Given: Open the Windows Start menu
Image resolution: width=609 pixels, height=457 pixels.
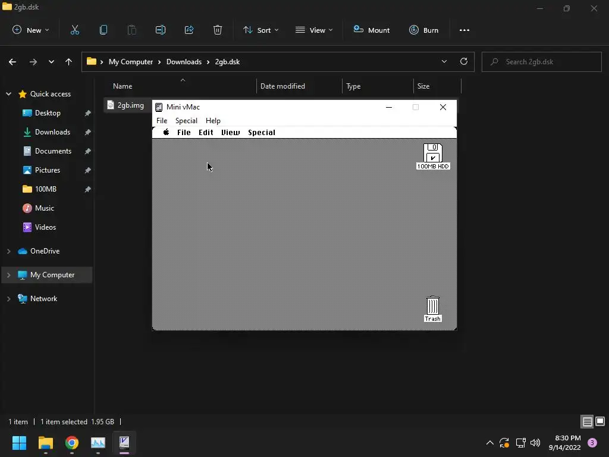Looking at the screenshot, I should point(19,443).
